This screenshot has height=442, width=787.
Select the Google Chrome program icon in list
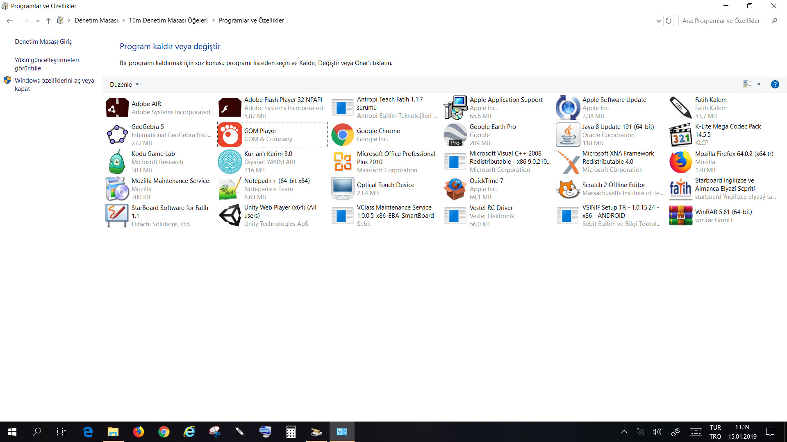[x=342, y=135]
